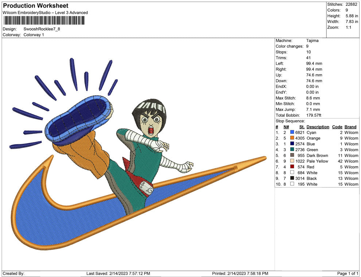Click the 'Production Worksheet' title

[36, 6]
